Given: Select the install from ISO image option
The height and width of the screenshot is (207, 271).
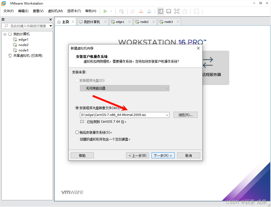Looking at the screenshot, I should point(77,108).
